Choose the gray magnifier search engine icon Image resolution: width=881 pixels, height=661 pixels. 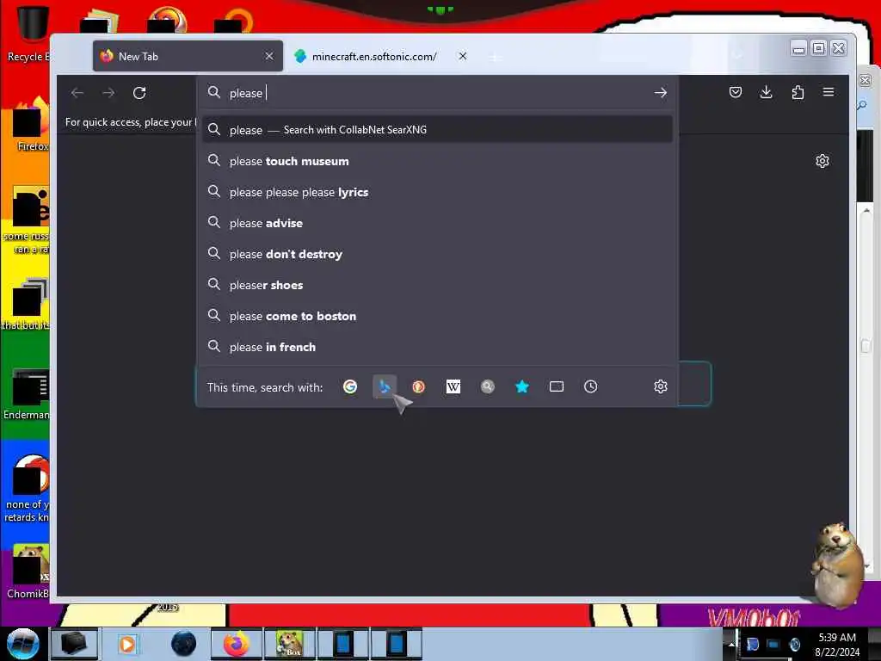488,386
